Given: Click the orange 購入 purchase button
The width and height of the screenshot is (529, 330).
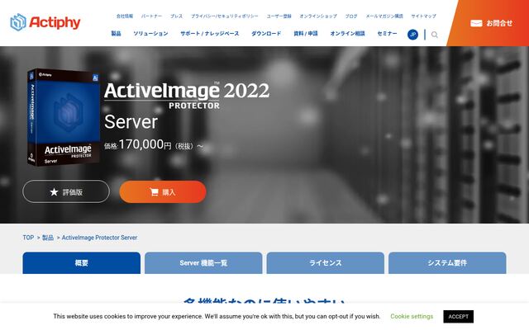Looking at the screenshot, I should [x=163, y=192].
